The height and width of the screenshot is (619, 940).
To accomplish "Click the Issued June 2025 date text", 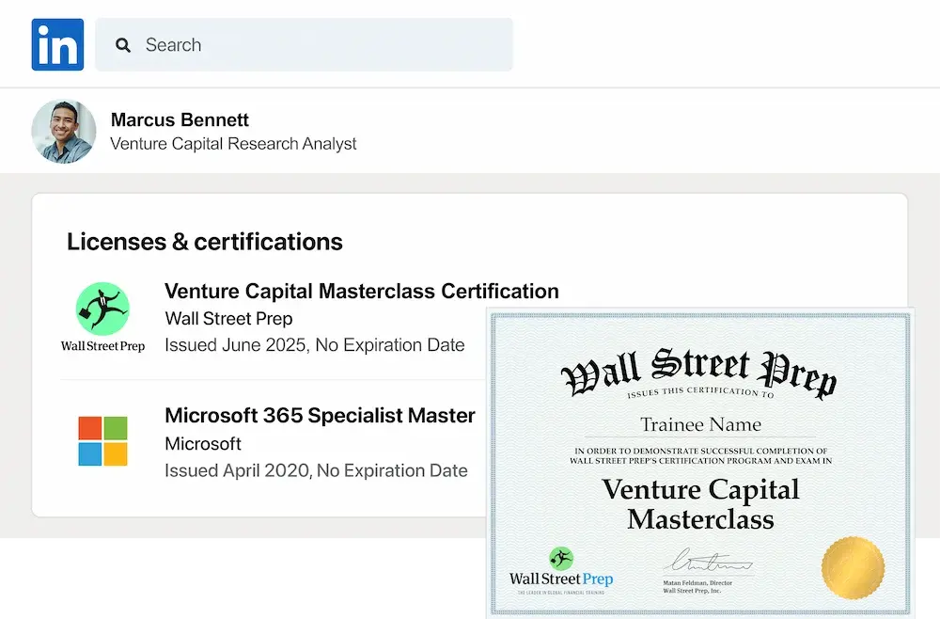I will (316, 344).
